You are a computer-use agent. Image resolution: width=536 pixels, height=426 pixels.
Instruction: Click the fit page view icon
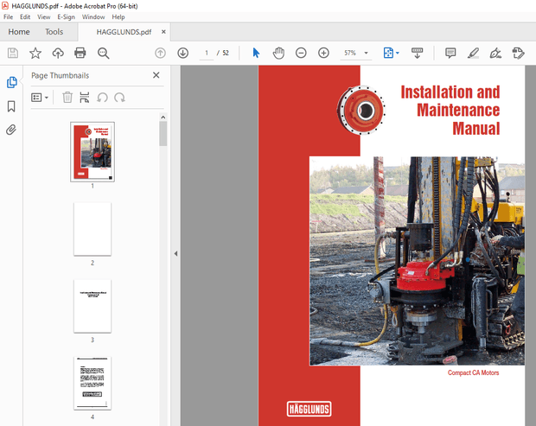click(x=388, y=53)
